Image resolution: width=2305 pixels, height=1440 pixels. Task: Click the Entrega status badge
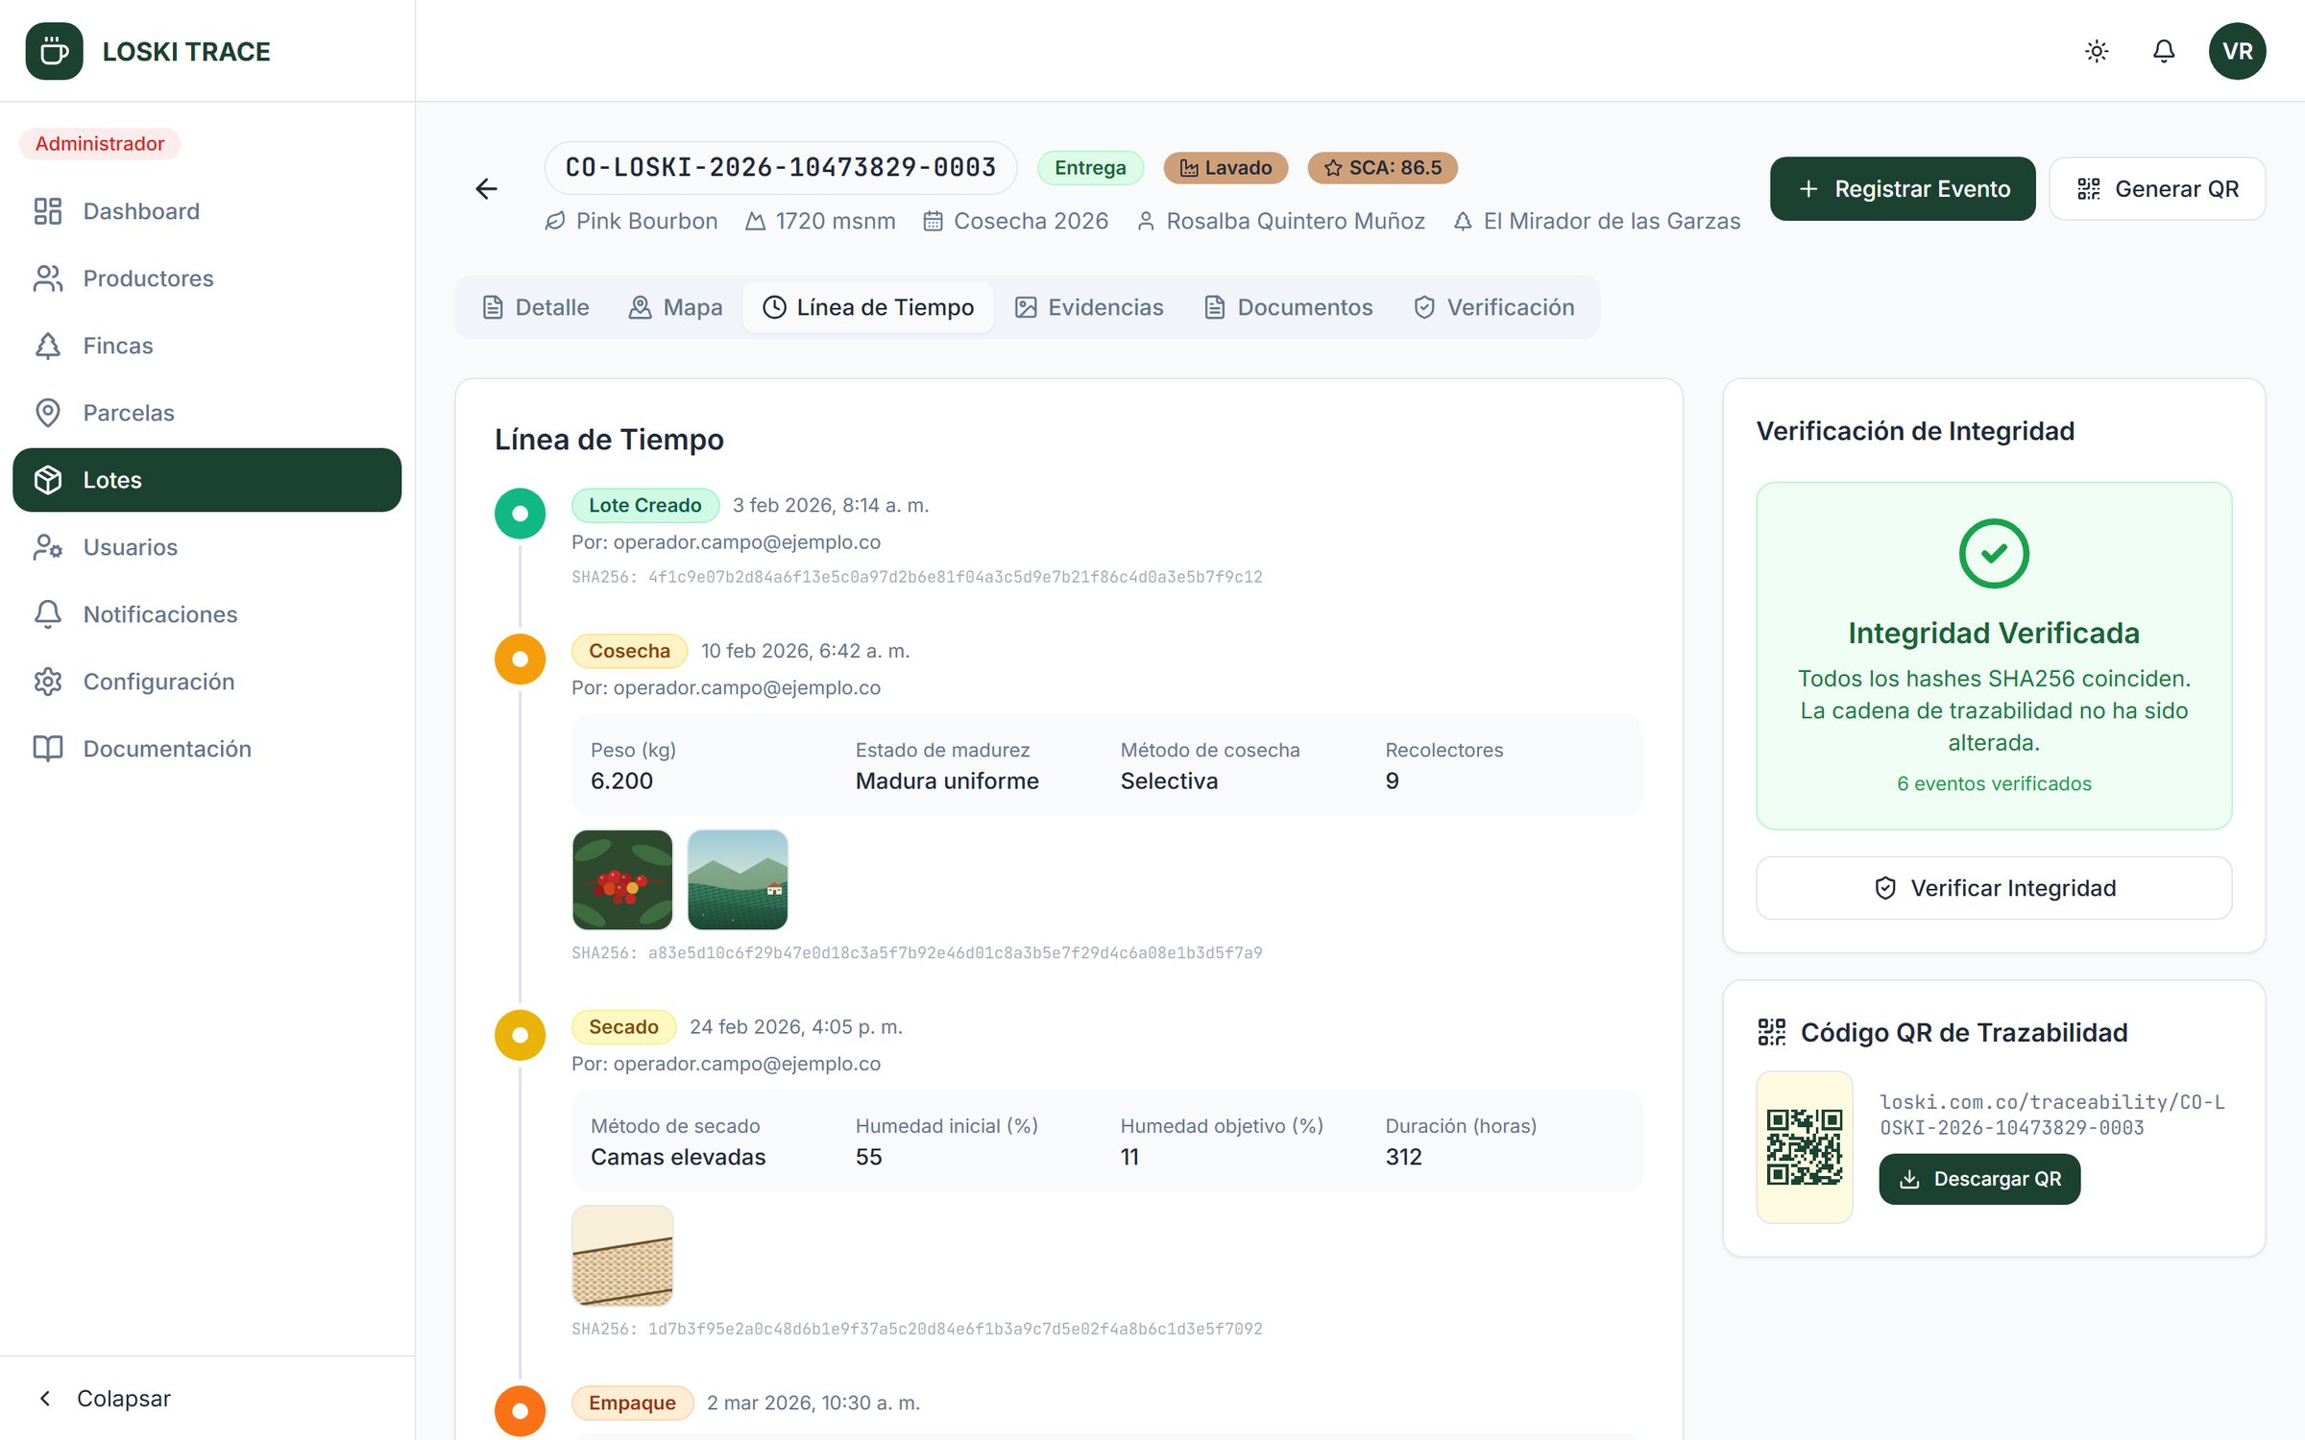[1090, 168]
